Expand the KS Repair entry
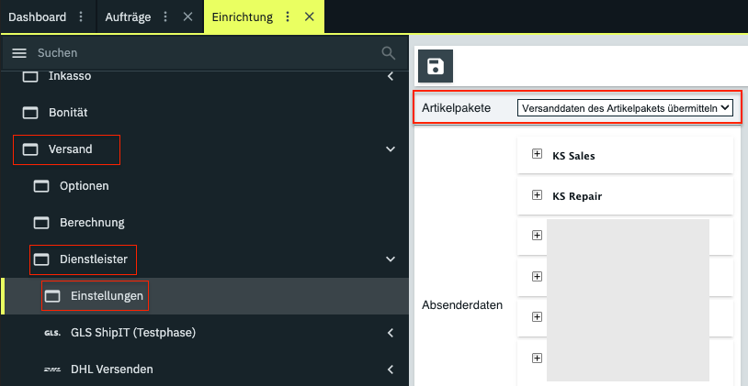 tap(538, 195)
